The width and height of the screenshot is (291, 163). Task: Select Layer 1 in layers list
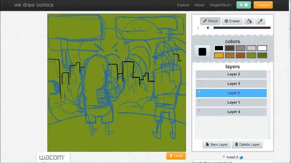pyautogui.click(x=231, y=102)
